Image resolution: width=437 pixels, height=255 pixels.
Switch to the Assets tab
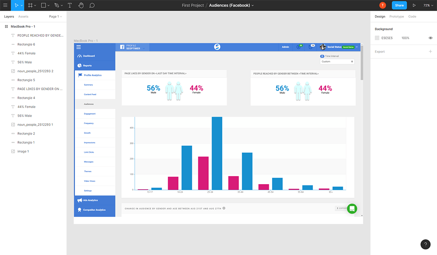coord(23,17)
